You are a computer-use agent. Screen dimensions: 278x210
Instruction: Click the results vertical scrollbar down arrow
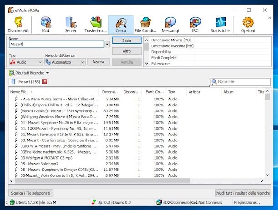click(x=268, y=175)
